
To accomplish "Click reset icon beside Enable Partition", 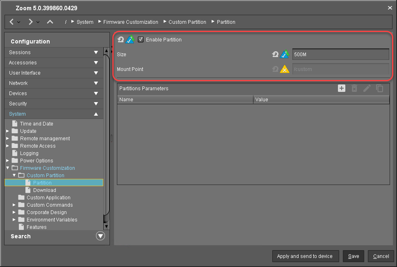I will click(x=121, y=40).
